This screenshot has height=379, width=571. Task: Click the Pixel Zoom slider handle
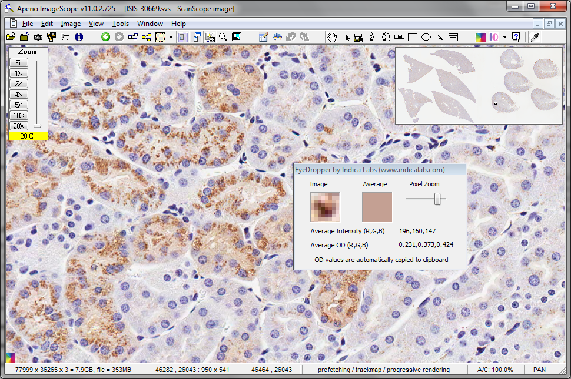pos(437,199)
